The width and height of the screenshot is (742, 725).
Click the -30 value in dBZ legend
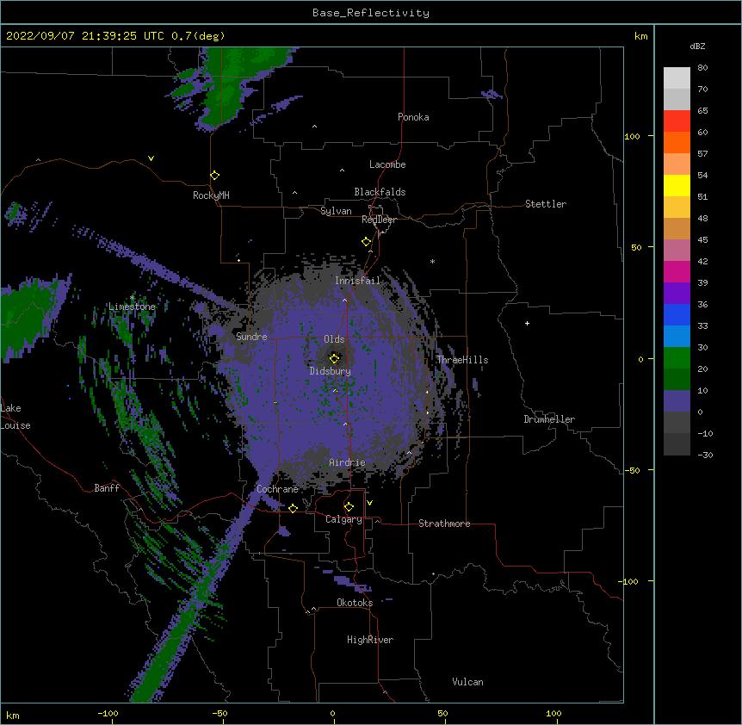coord(705,455)
